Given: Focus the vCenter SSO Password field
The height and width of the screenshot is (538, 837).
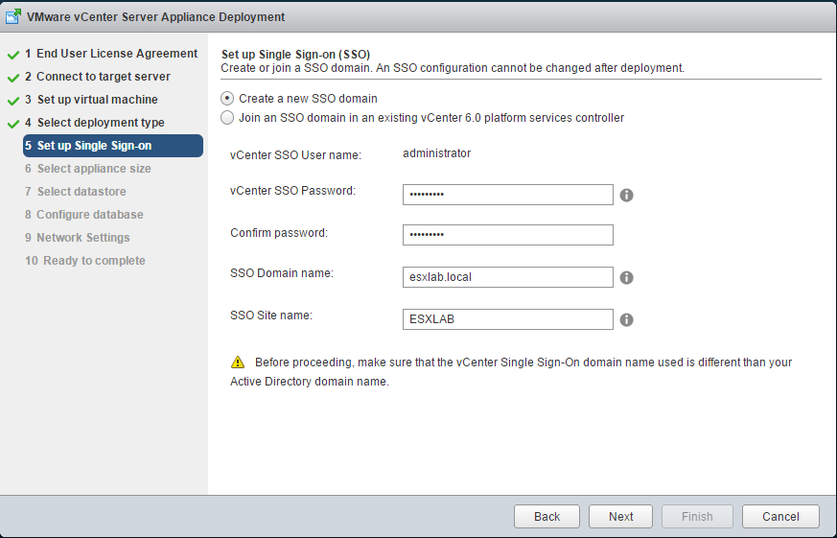Looking at the screenshot, I should 507,195.
